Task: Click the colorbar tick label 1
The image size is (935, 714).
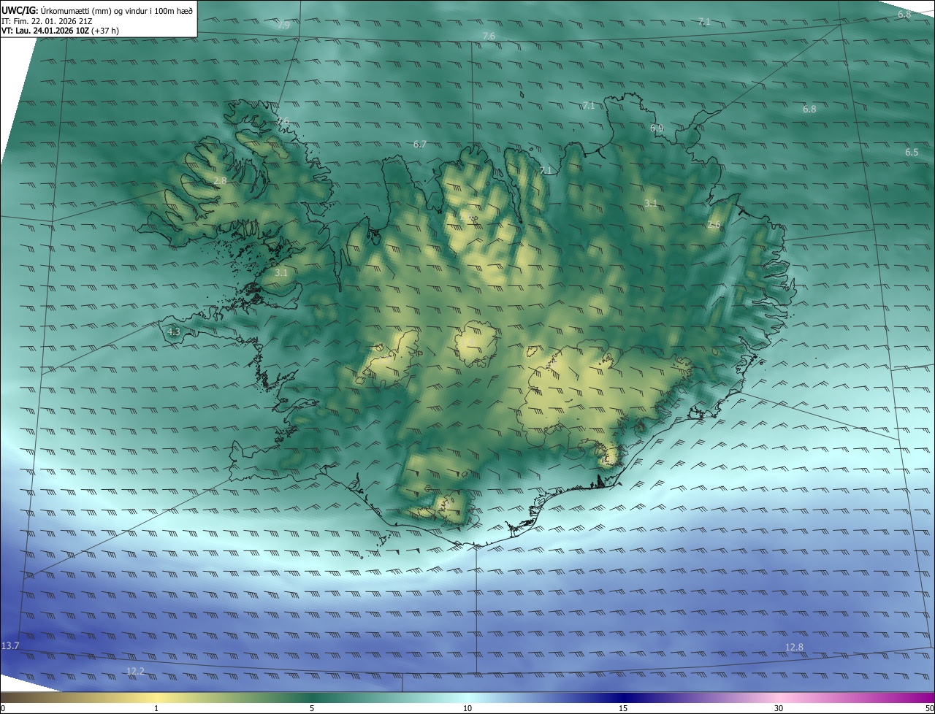Action: (x=156, y=708)
